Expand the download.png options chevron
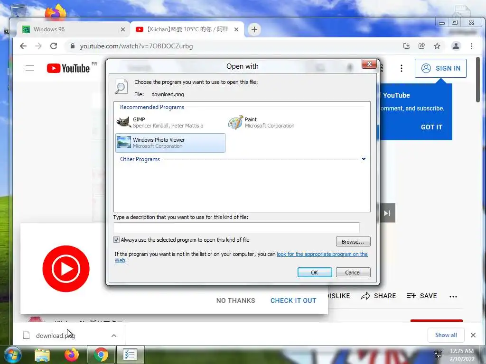This screenshot has width=486, height=364. (x=114, y=336)
